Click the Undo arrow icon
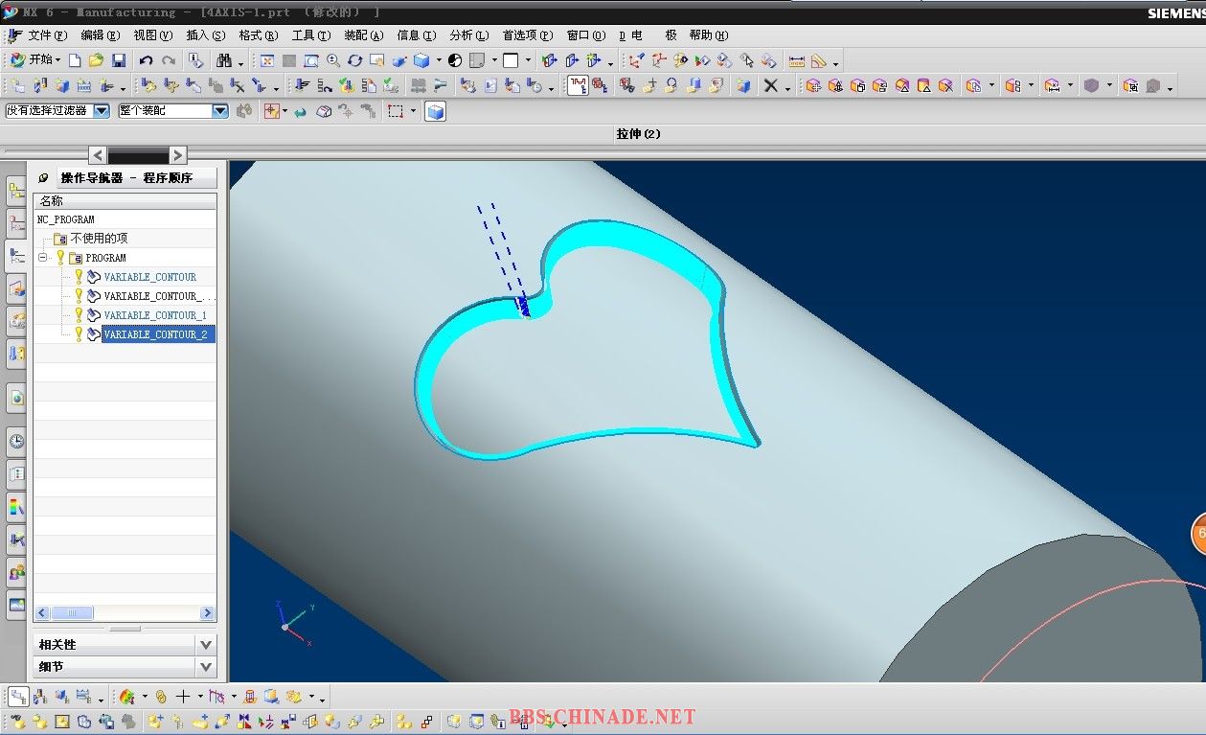Image resolution: width=1206 pixels, height=735 pixels. click(147, 60)
